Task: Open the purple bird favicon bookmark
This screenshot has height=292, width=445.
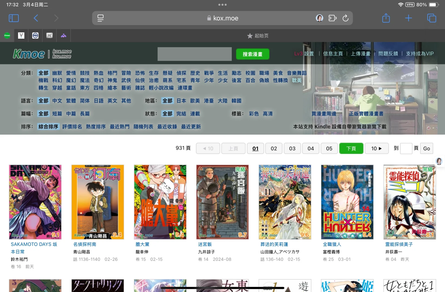Action: pos(63,35)
